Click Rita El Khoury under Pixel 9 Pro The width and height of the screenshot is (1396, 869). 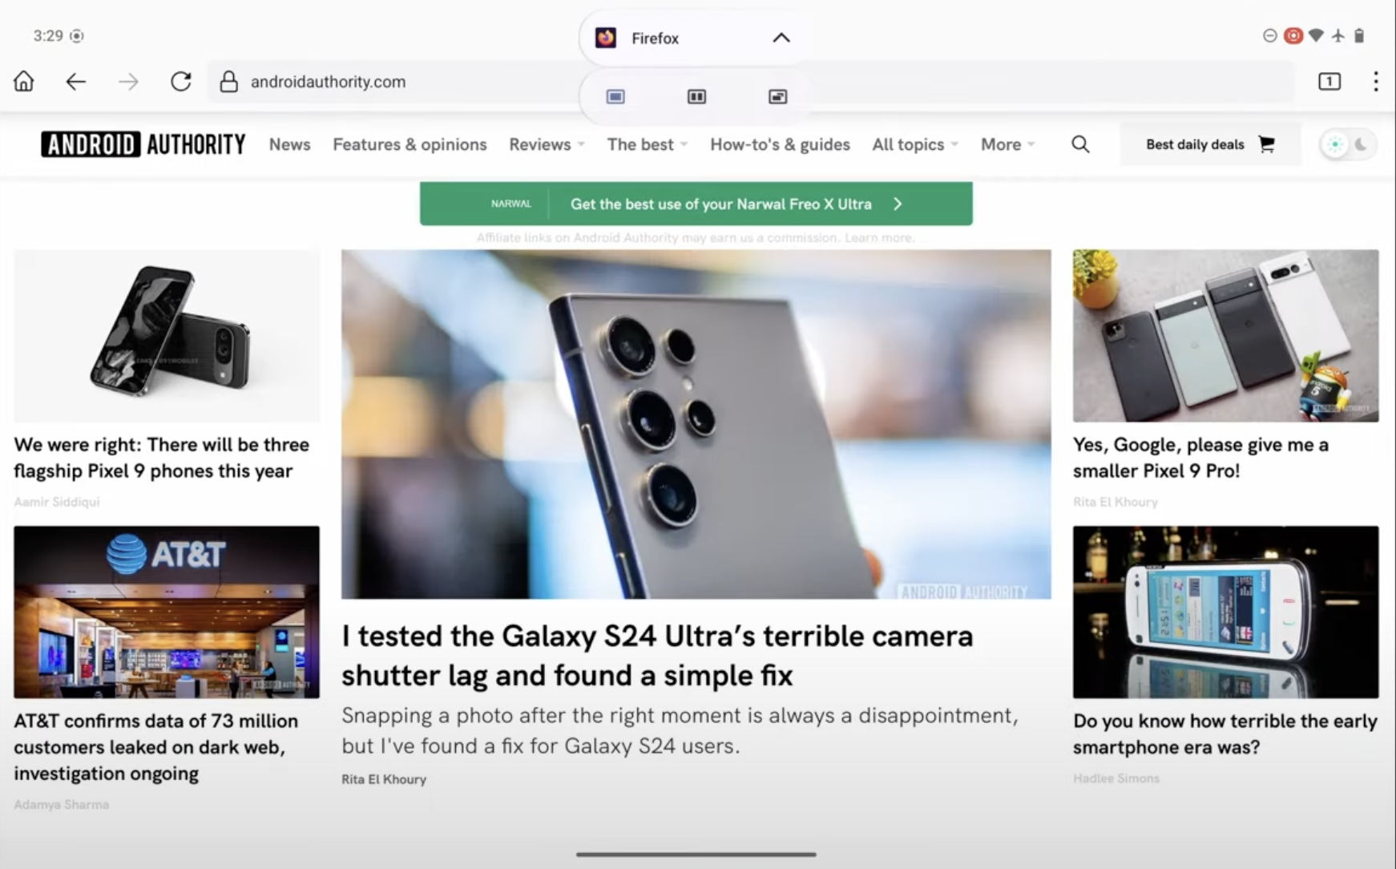click(1116, 502)
